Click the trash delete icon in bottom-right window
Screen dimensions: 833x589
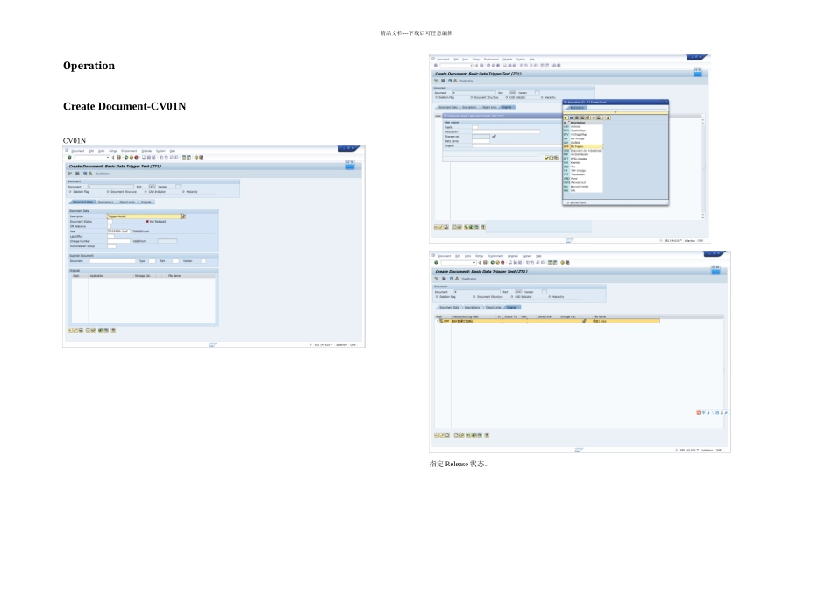487,436
